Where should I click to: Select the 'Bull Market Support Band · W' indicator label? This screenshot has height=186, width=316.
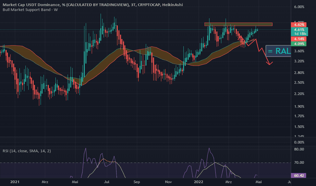pos(30,10)
